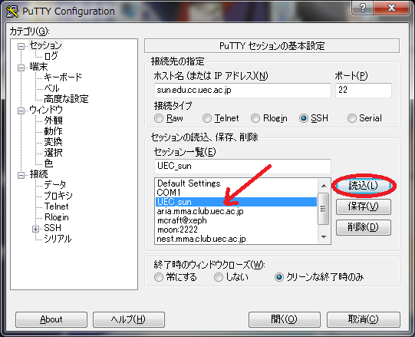Select Default Settings in session list
This screenshot has height=337, width=415.
[x=236, y=183]
